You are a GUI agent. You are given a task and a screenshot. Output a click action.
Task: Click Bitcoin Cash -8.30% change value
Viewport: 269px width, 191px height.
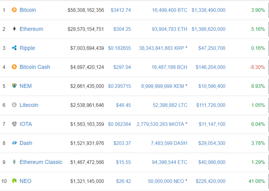tap(257, 67)
